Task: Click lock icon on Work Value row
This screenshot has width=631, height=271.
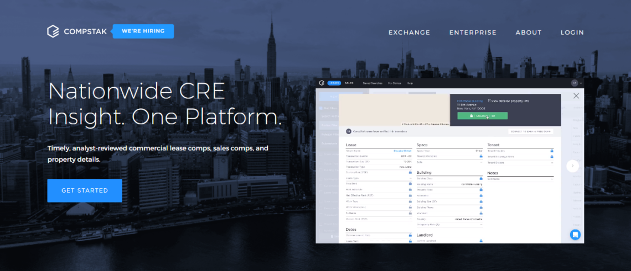Action: pos(410,207)
